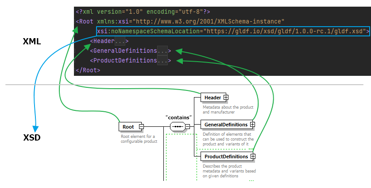Expand the ProductDefinitions node plus box
Viewport: 371px width, 188px height.
click(253, 157)
